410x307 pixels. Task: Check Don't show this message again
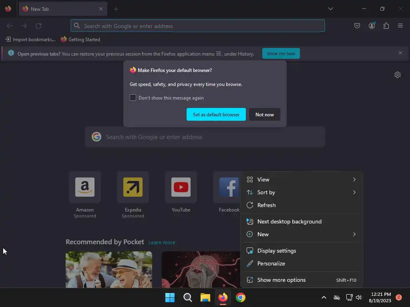[x=133, y=98]
